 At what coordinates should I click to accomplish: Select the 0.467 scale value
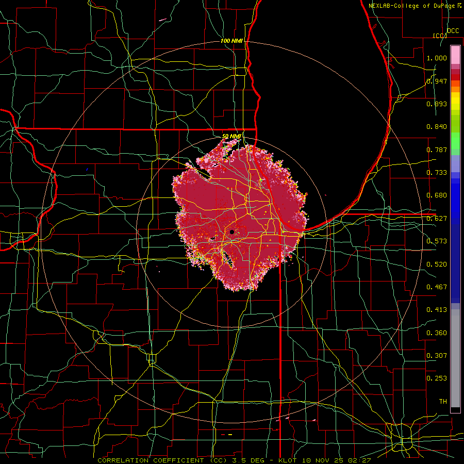[x=437, y=287]
